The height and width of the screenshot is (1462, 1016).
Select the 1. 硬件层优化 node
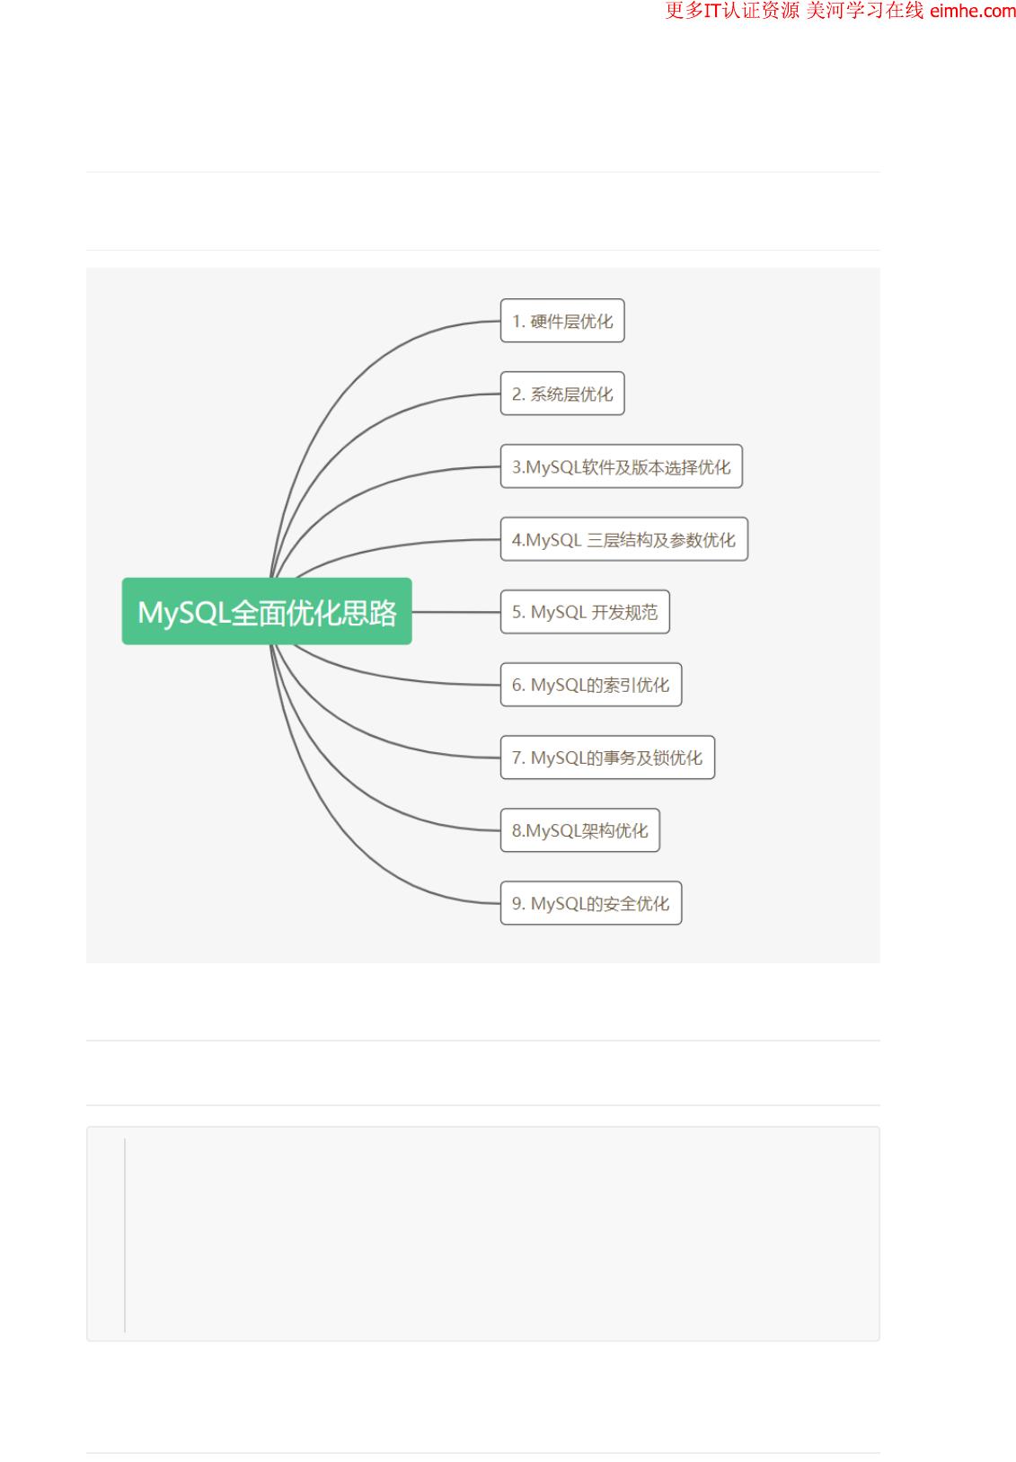562,321
